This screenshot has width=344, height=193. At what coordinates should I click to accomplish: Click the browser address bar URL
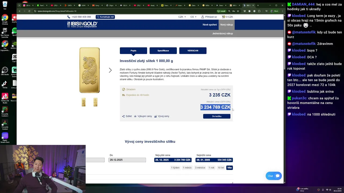click(57, 11)
